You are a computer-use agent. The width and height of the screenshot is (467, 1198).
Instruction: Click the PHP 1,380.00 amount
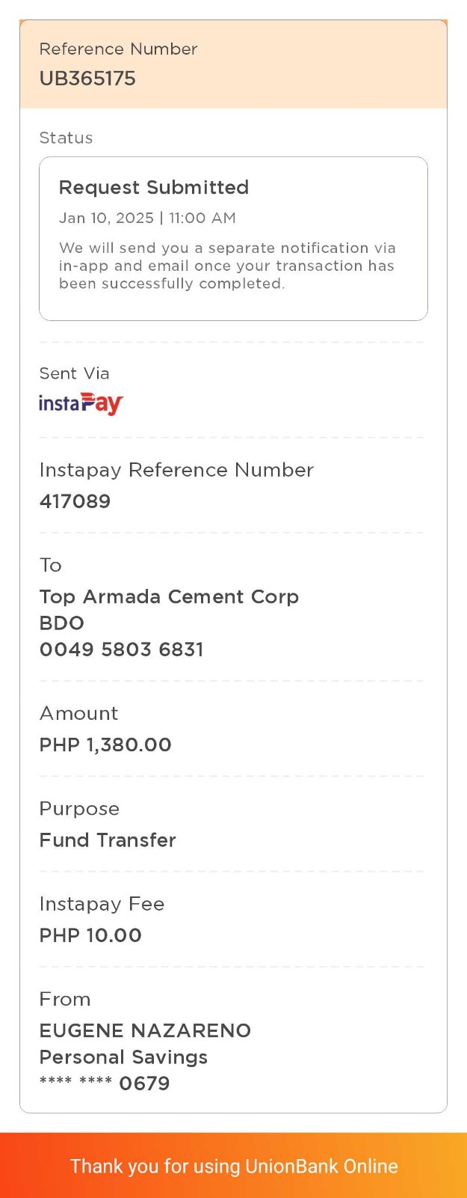pyautogui.click(x=105, y=745)
